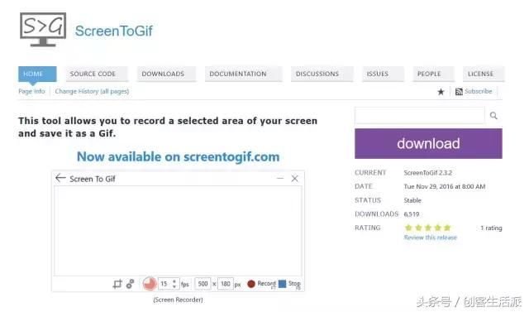
Task: Click the ScreenToGif title text
Action: click(114, 31)
